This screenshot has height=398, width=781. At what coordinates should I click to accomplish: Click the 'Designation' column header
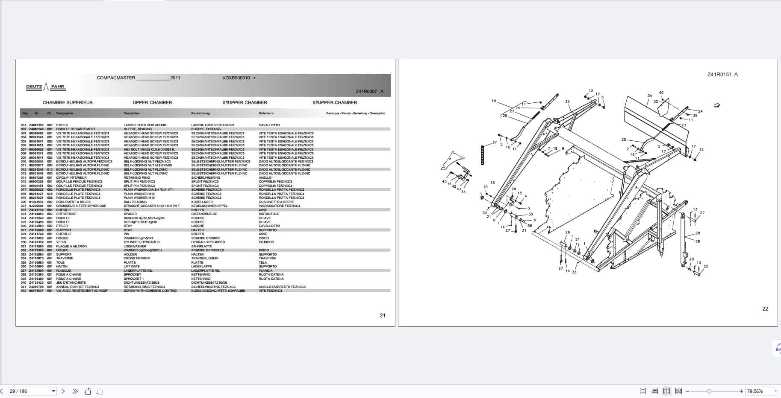[x=65, y=113]
